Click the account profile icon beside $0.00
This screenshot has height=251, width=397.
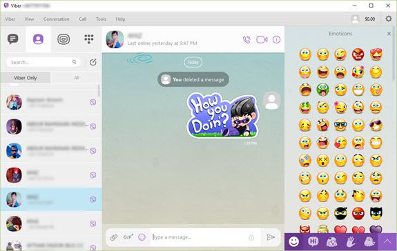(x=355, y=19)
